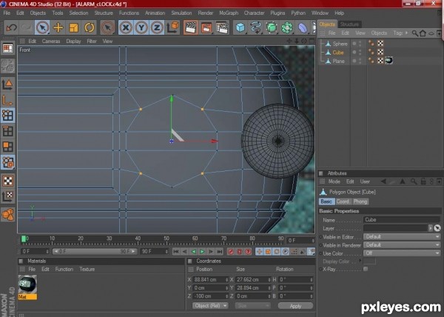Image resolution: width=444 pixels, height=317 pixels.
Task: Open the viewport Cameras menu
Action: coord(51,41)
